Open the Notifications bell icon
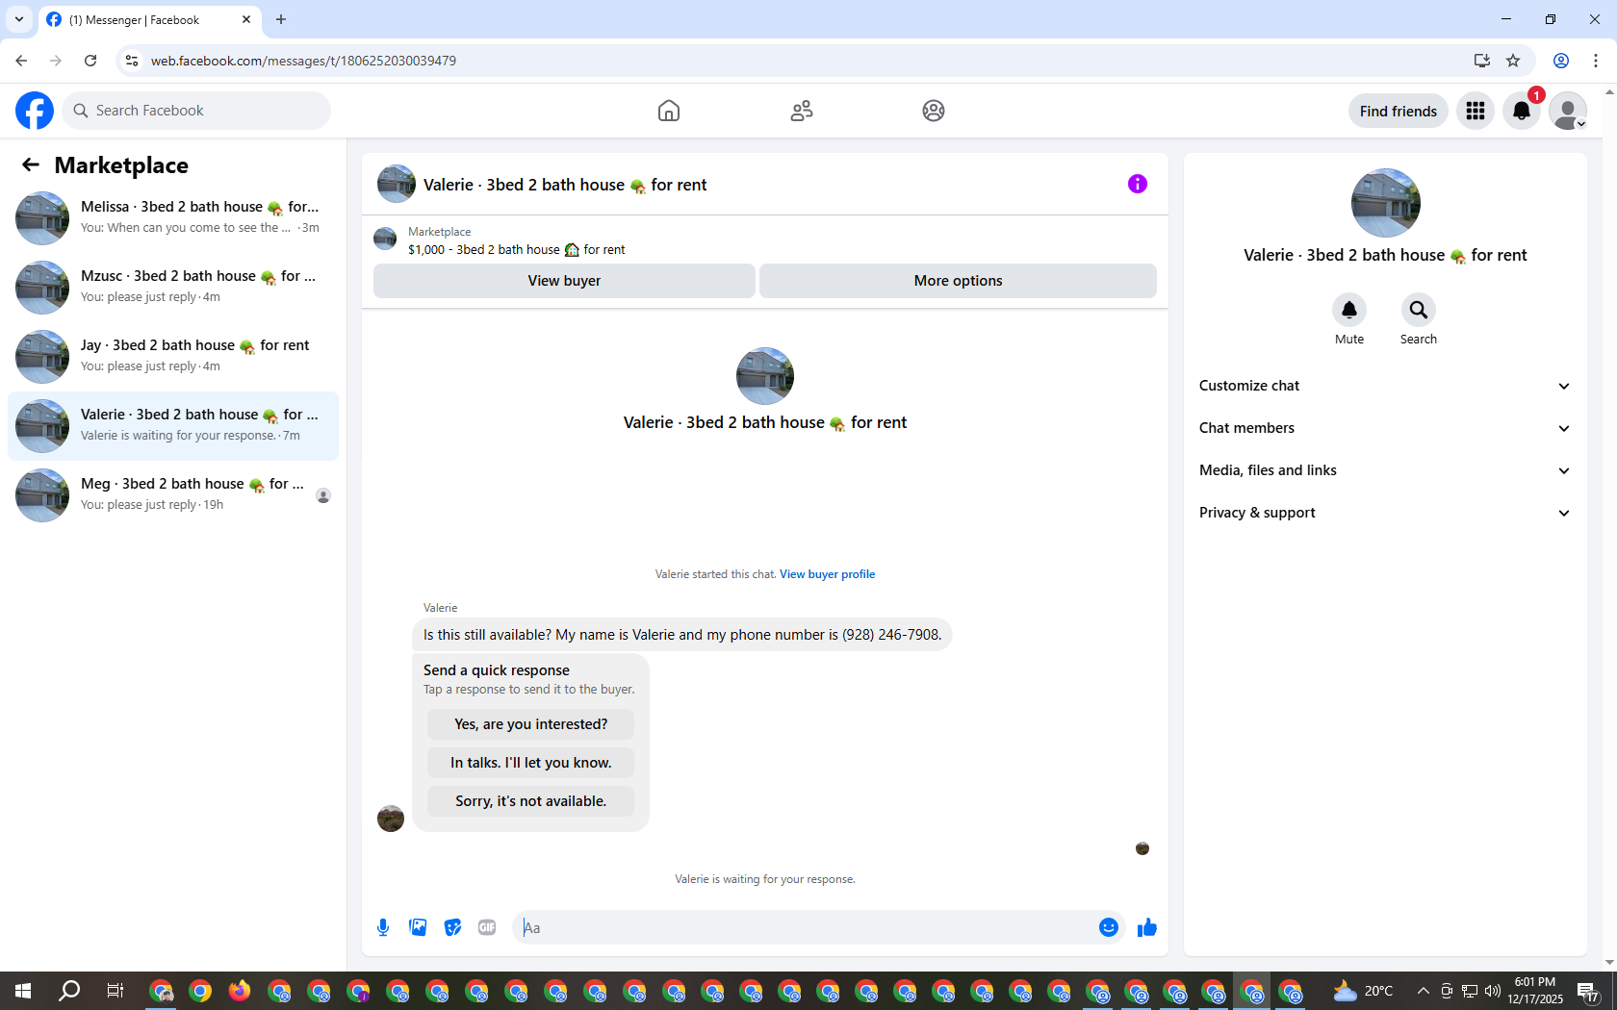 point(1522,111)
